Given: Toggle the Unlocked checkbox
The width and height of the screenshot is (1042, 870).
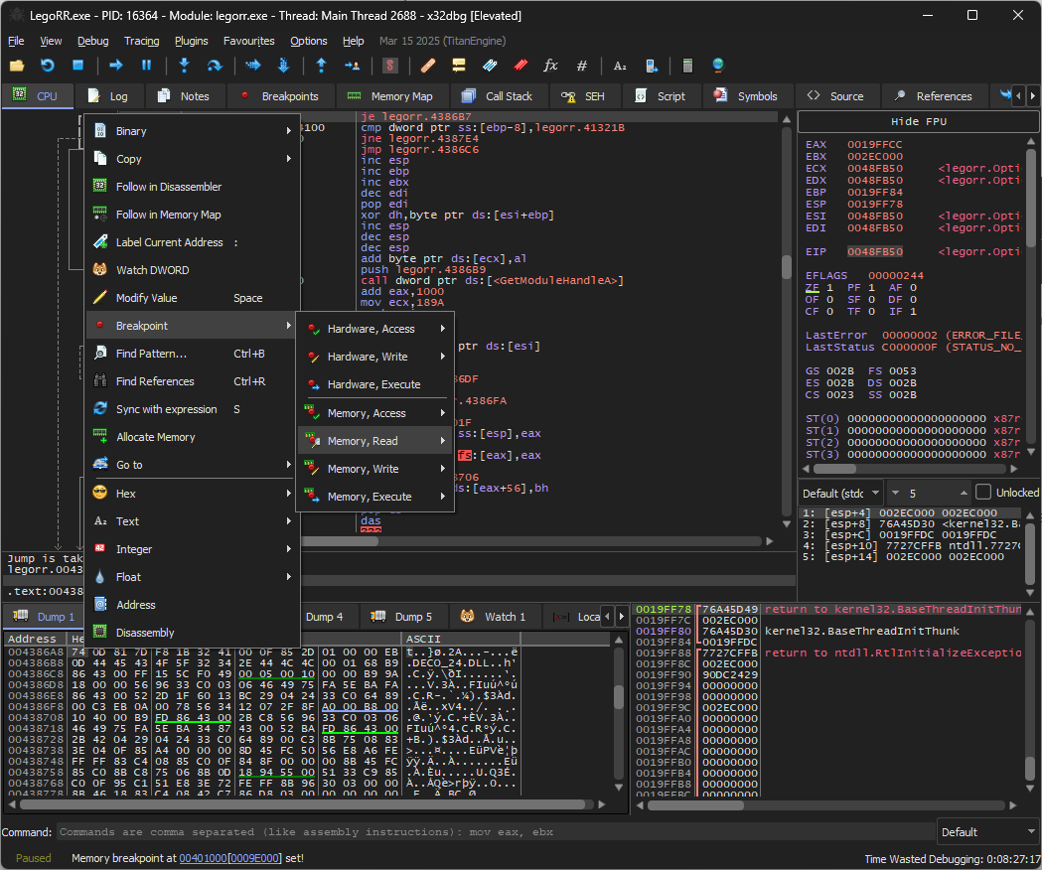Looking at the screenshot, I should click(x=983, y=493).
